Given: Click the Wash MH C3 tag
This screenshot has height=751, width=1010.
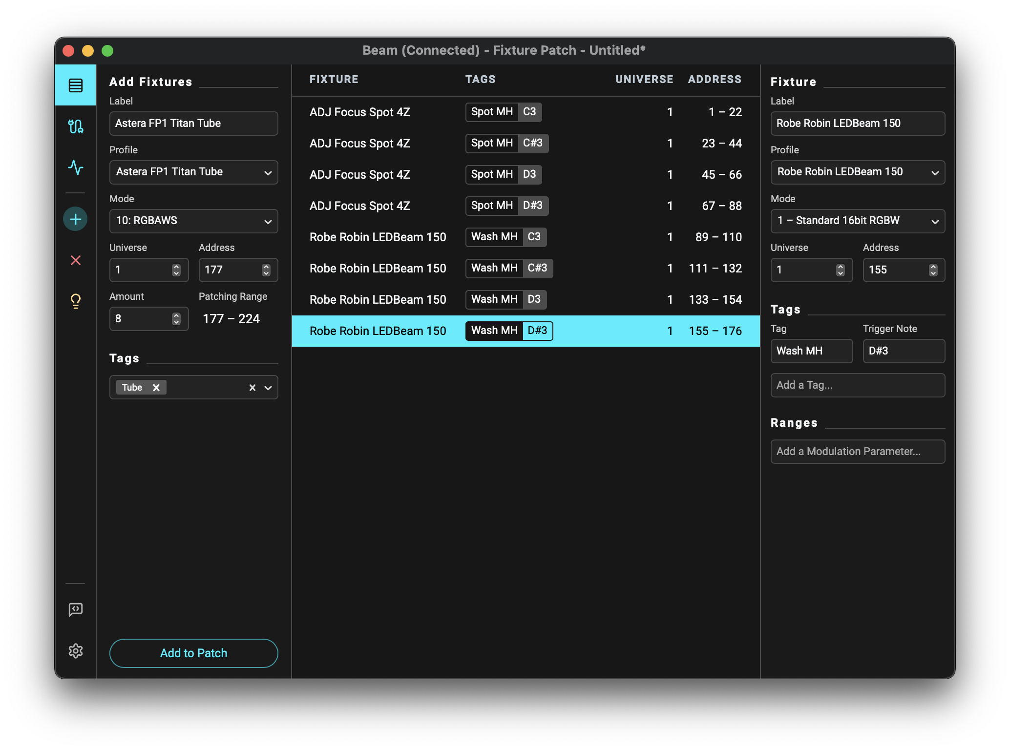Looking at the screenshot, I should [x=506, y=237].
